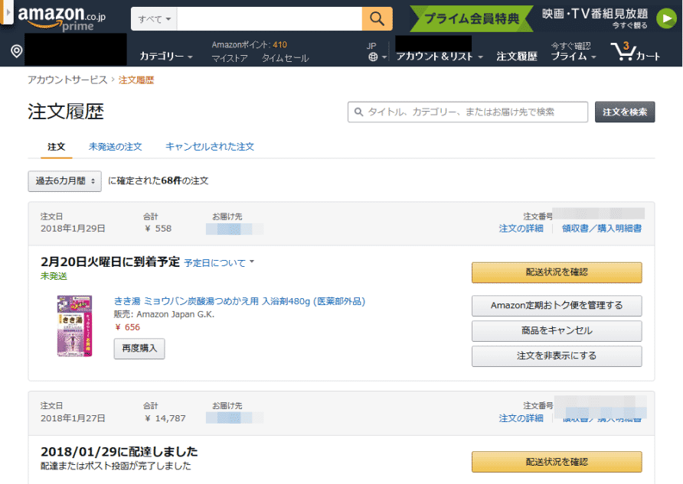This screenshot has height=484, width=683.
Task: Click 配送状況を確認 for the February 20 arrival order
Action: pos(557,273)
